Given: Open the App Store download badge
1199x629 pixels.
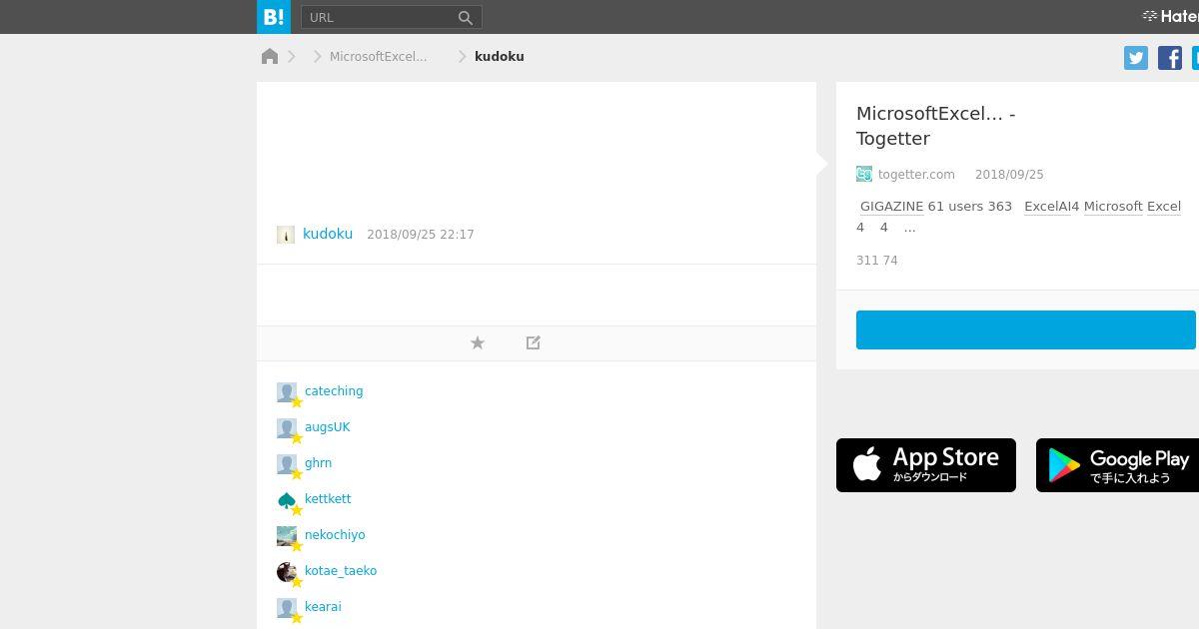Looking at the screenshot, I should [x=926, y=465].
